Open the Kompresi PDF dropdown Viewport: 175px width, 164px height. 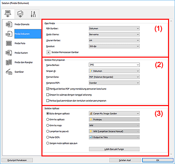pos(114,83)
